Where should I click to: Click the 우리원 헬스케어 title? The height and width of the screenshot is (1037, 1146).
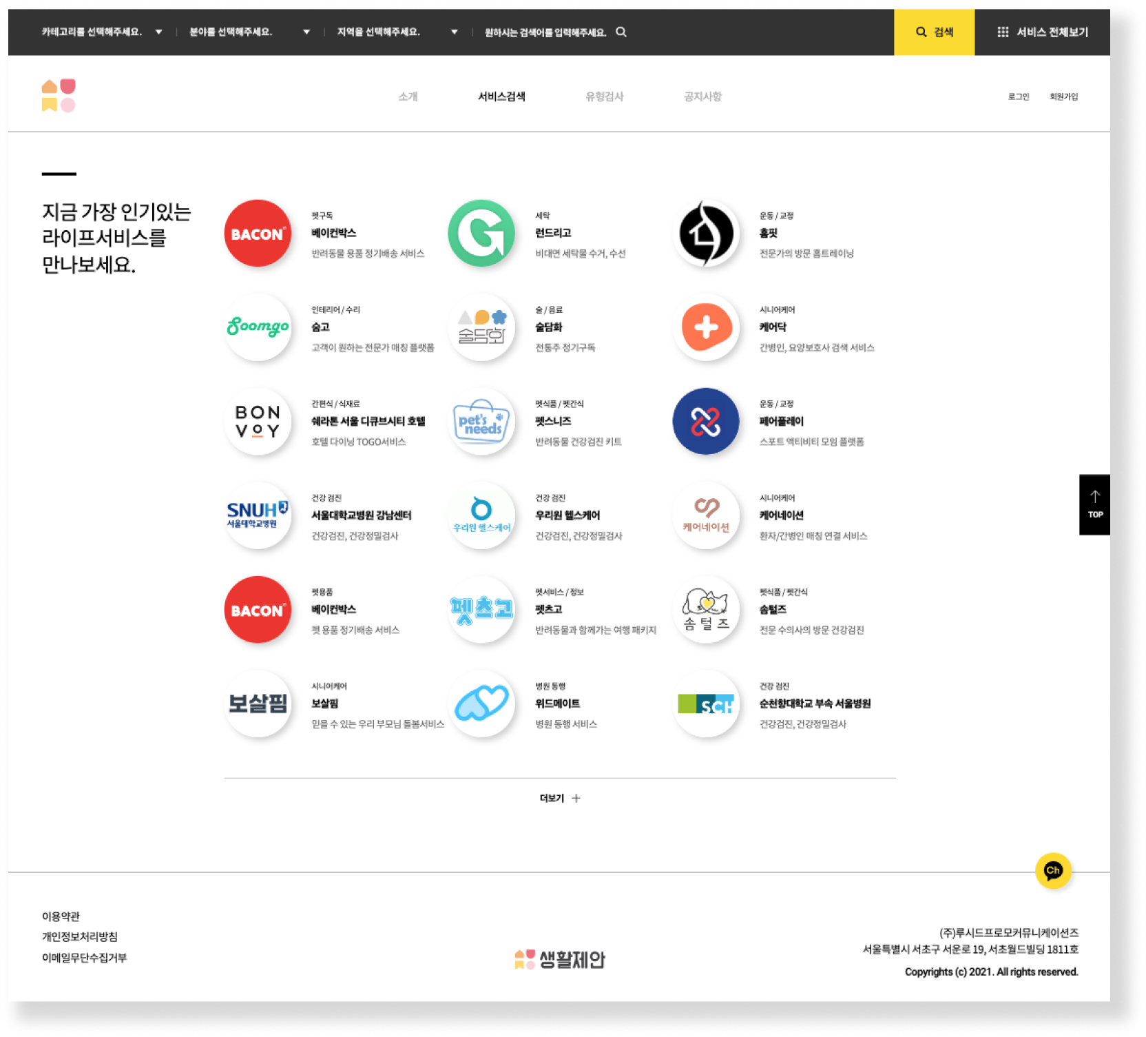pyautogui.click(x=567, y=515)
